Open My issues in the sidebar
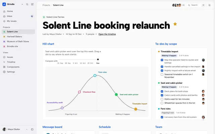 pos(18,21)
